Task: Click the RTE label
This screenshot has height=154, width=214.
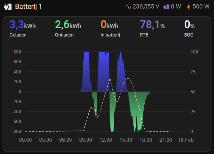Action: [144, 35]
